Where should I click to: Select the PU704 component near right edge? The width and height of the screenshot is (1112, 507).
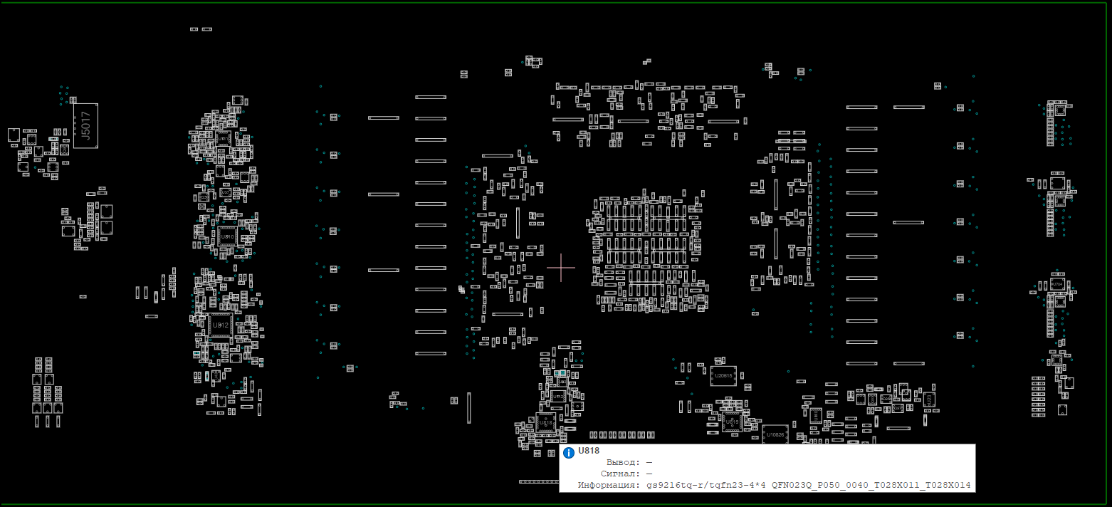point(1057,284)
